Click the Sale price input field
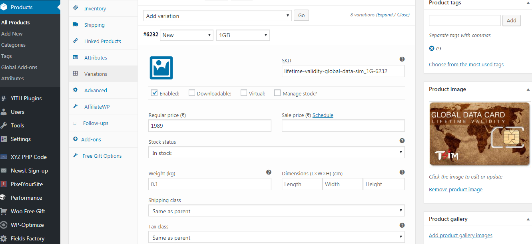 pyautogui.click(x=343, y=125)
